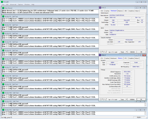
Task: Open the Help menu in Prime95
Action: click(33, 5)
